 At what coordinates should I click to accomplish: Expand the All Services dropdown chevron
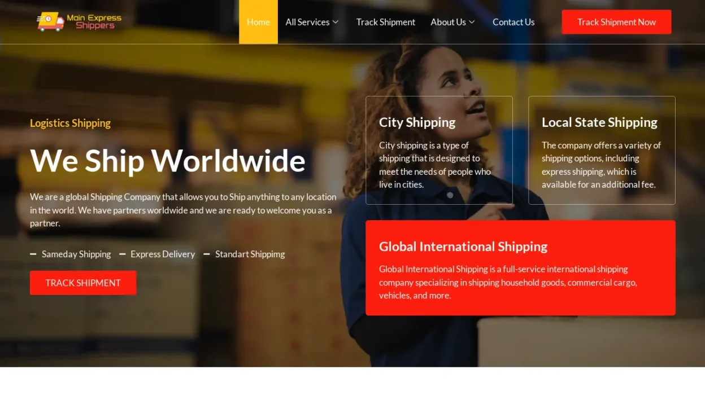336,22
